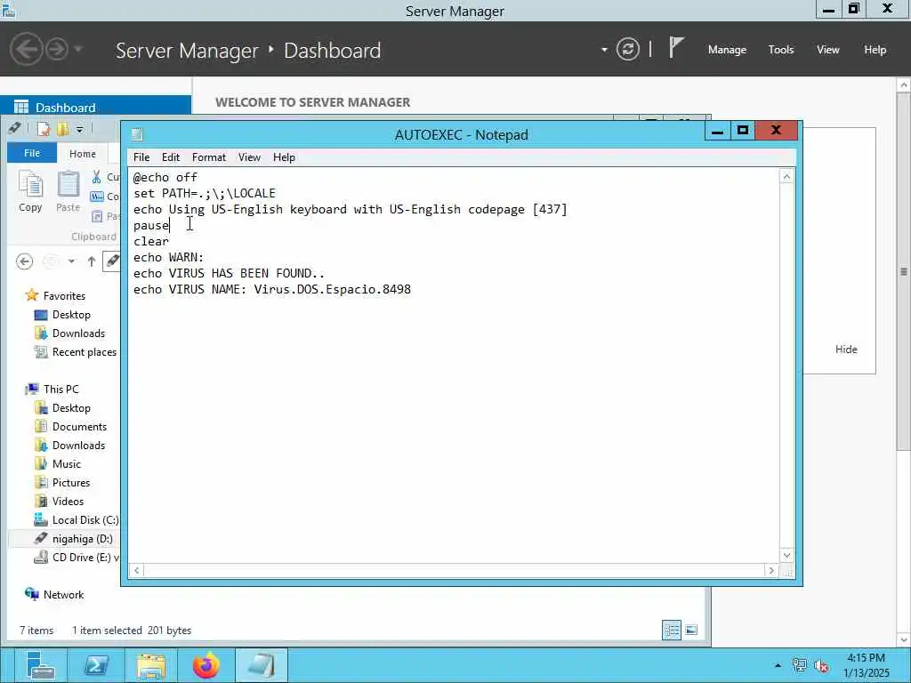Open the taskbar clock and date
Viewport: 911px width, 683px height.
pos(867,665)
